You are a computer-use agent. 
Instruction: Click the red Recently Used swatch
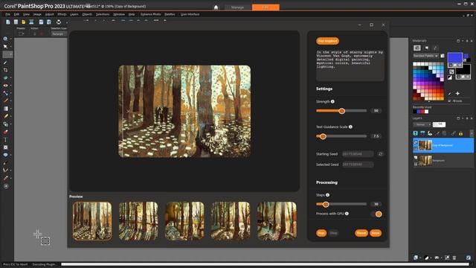pos(422,112)
